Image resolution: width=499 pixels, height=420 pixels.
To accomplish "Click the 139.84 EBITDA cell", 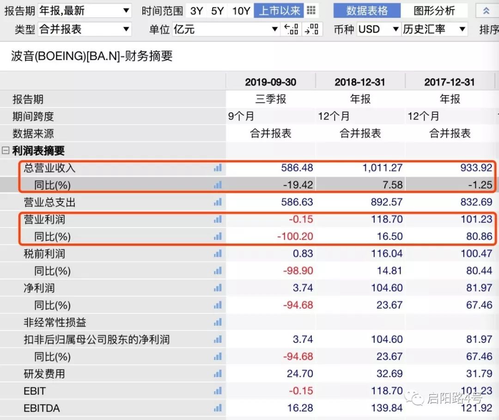I will (387, 408).
